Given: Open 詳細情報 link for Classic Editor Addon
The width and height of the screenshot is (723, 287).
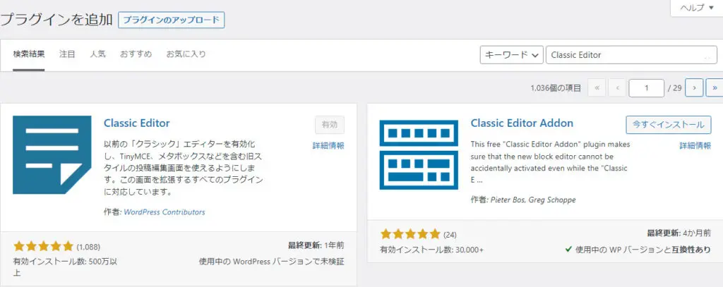Looking at the screenshot, I should (695, 145).
